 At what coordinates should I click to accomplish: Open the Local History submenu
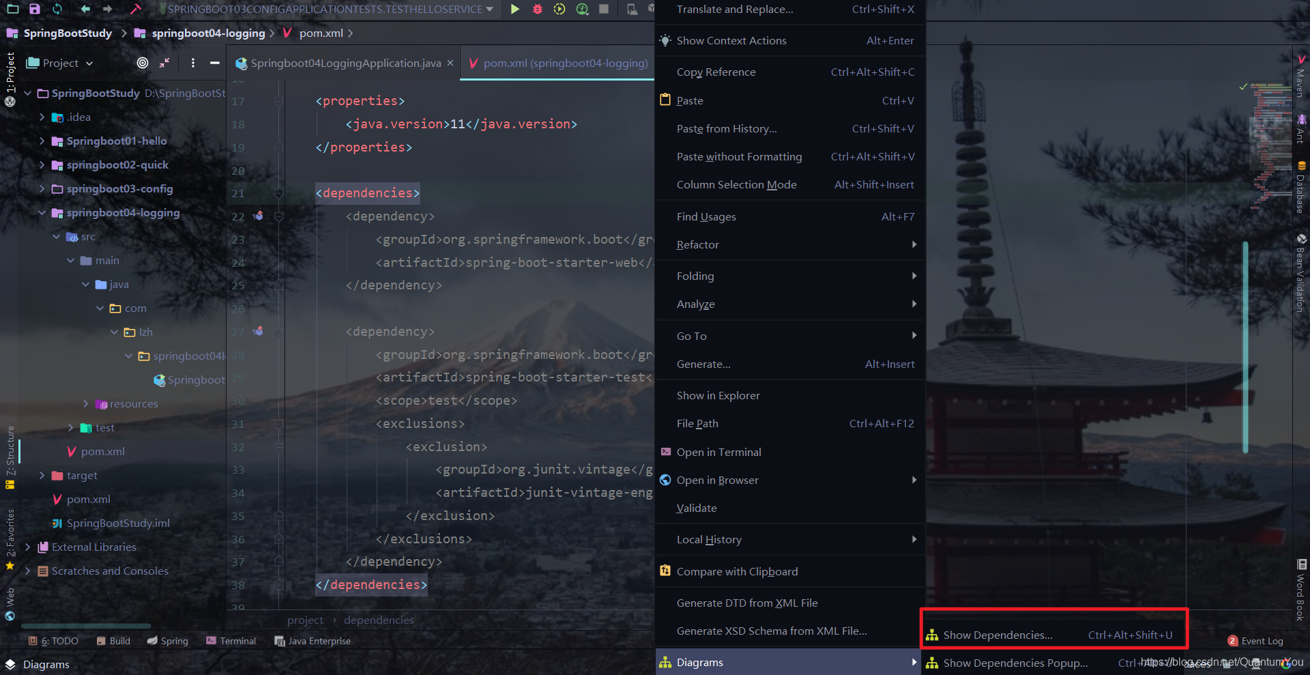tap(790, 539)
